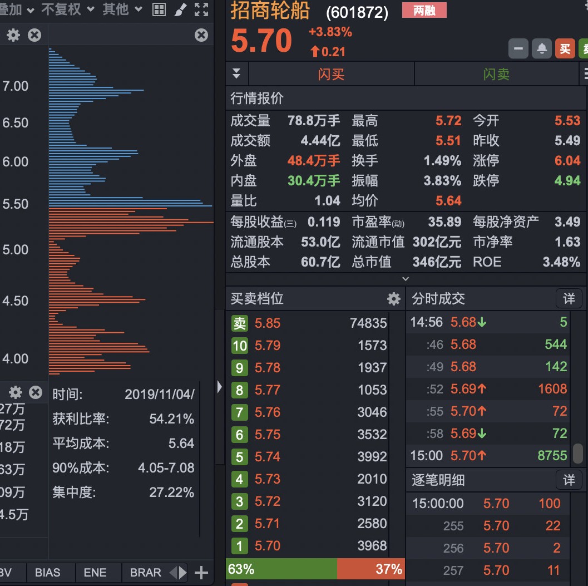Open the indicator settings gear beside 时间
The width and height of the screenshot is (588, 586).
tap(16, 392)
